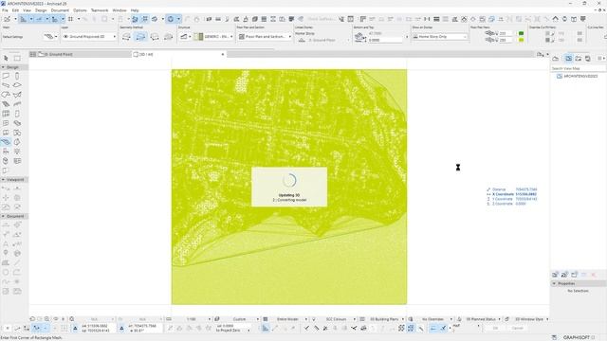Choose Regular Sloped geometry method
This screenshot has height=341, width=607.
tap(169, 37)
